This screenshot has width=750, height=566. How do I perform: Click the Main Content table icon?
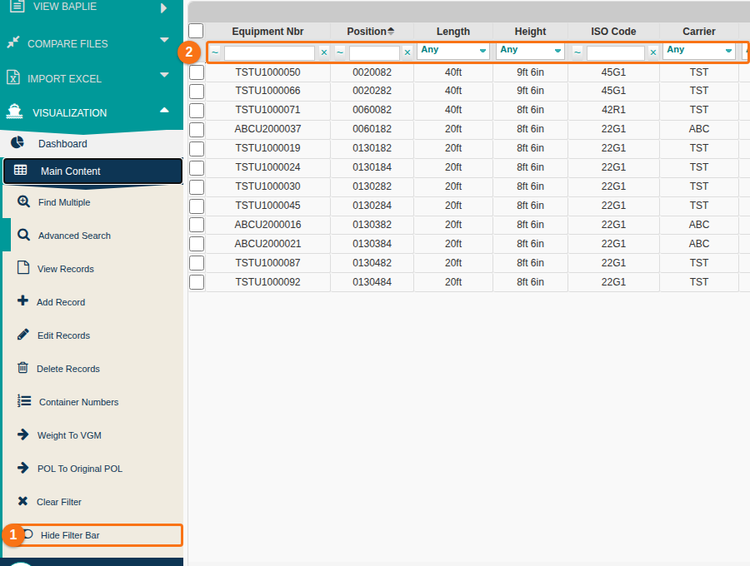click(20, 170)
